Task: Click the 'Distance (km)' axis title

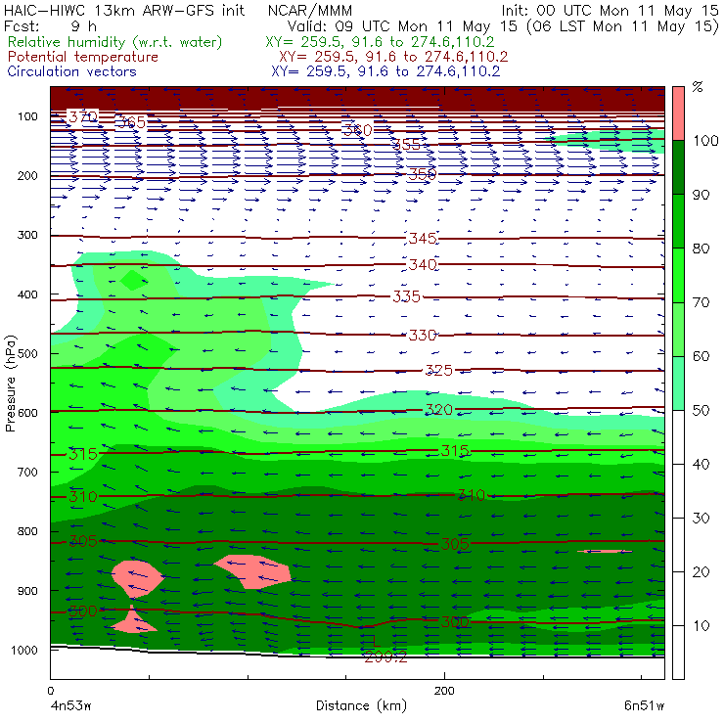Action: (x=362, y=705)
